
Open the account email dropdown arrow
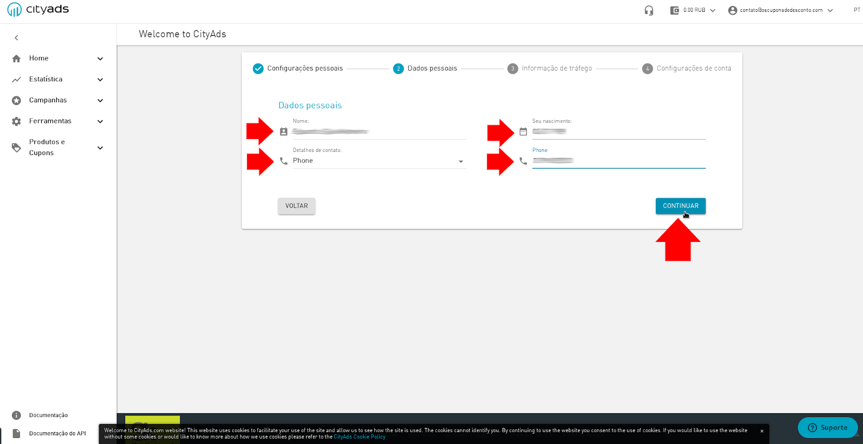click(830, 10)
